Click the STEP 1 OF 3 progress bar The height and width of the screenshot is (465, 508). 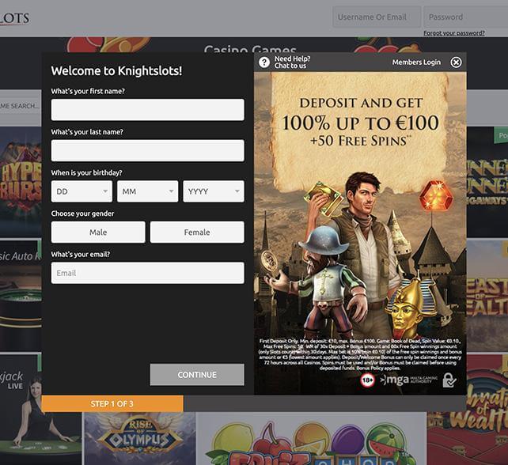coord(112,404)
